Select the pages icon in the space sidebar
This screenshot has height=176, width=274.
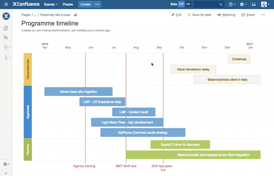click(6, 28)
